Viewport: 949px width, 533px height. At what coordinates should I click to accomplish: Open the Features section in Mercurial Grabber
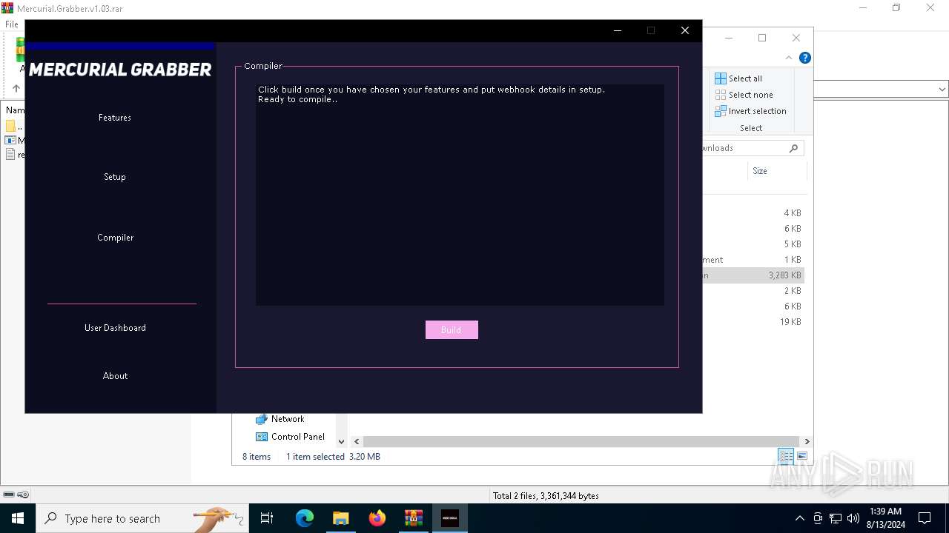pyautogui.click(x=115, y=118)
